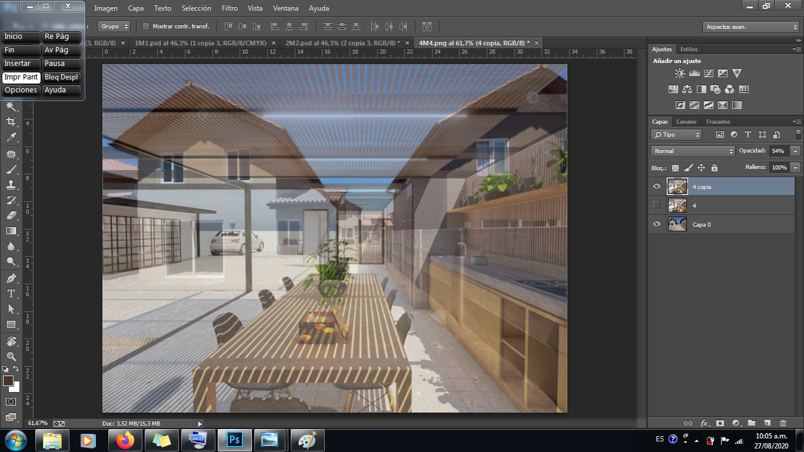Open status bar info arrow
Viewport: 804px width, 452px height.
[200, 423]
